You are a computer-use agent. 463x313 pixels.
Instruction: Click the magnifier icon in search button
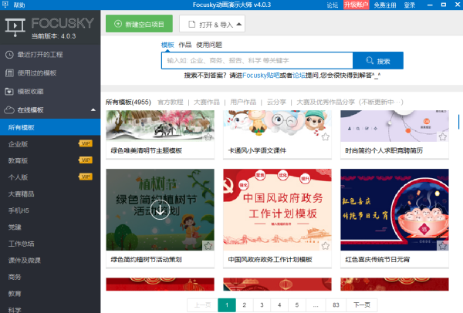(x=370, y=60)
